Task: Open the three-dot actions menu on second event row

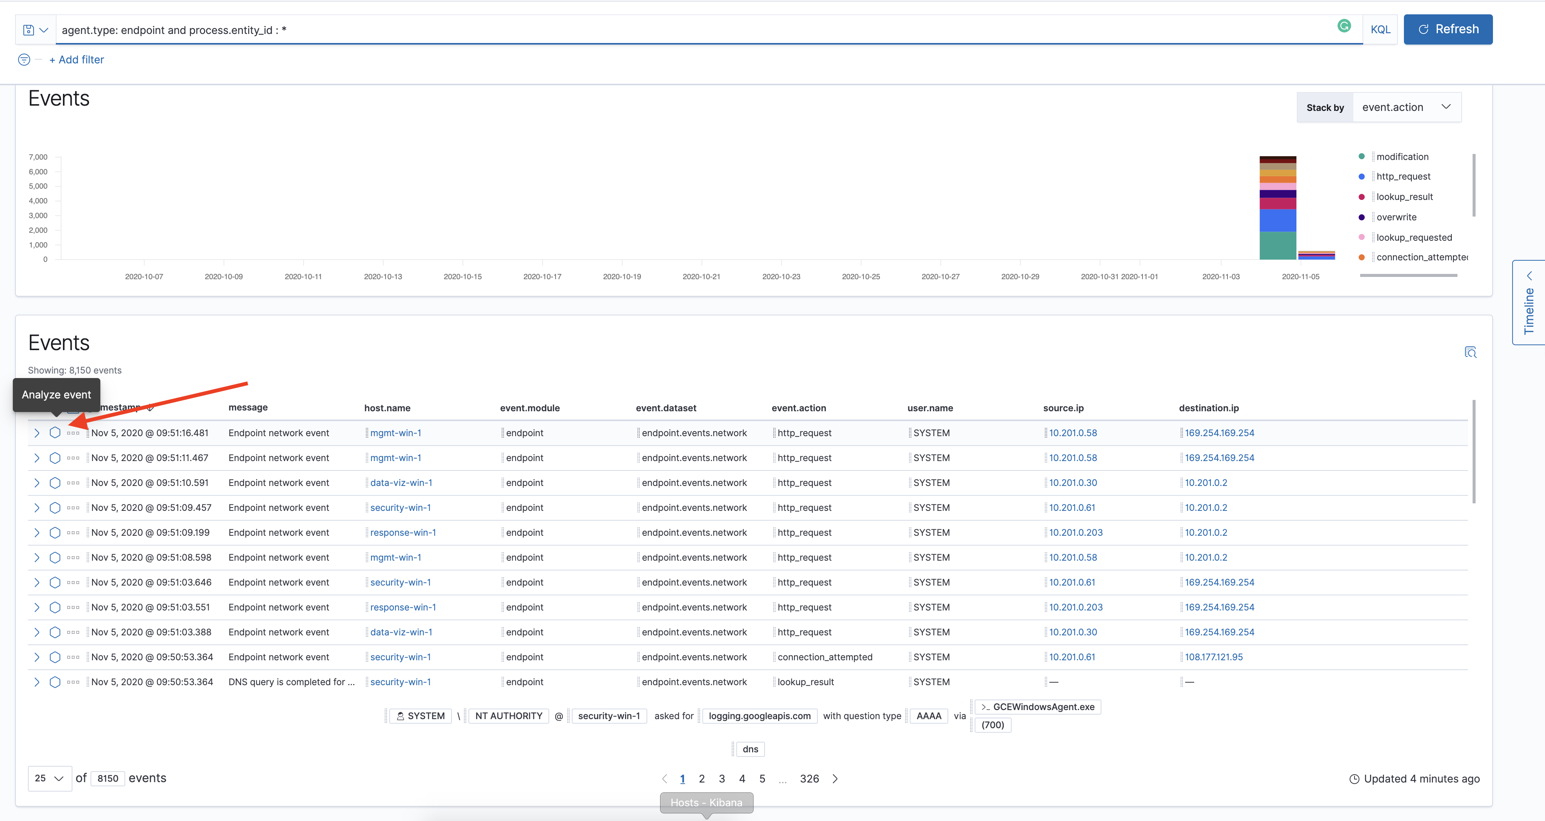Action: point(72,457)
